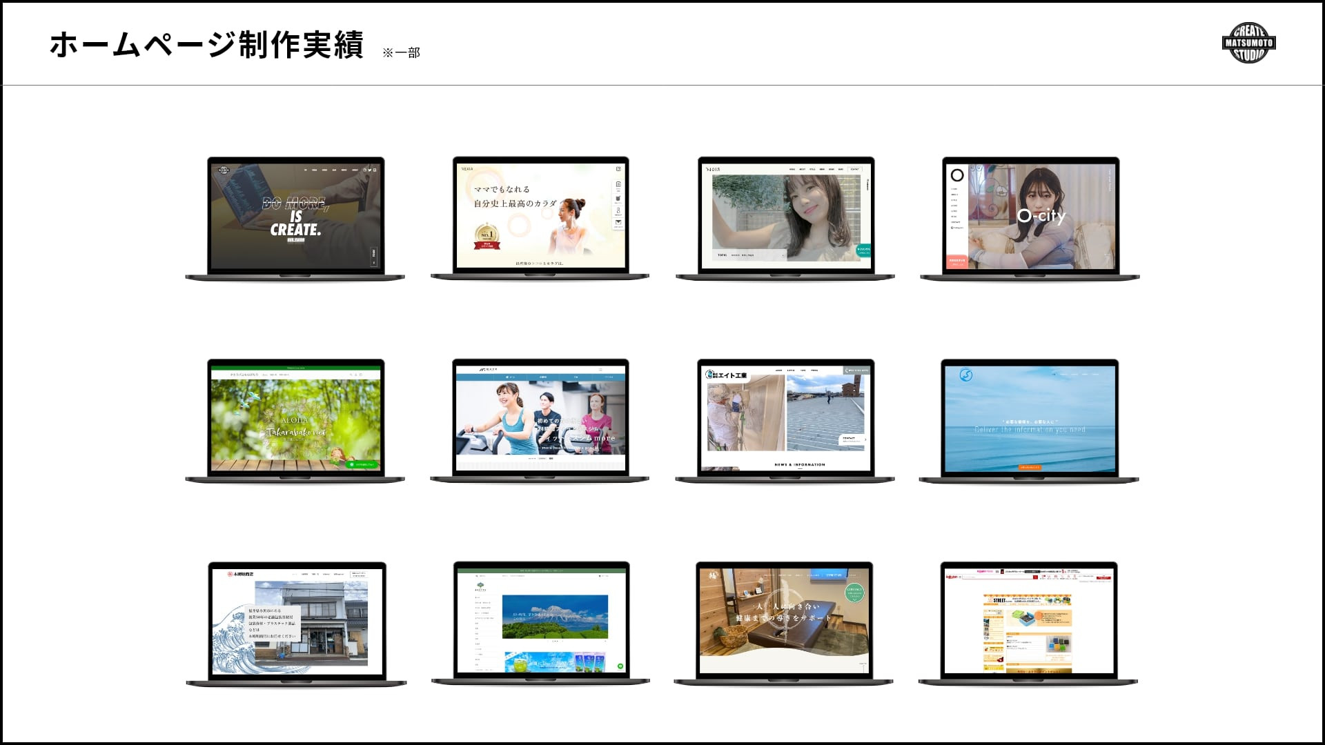Screen dimensions: 1325x745
Task: Expand the TOPICS arrow on the NOIR site
Action: [x=783, y=255]
